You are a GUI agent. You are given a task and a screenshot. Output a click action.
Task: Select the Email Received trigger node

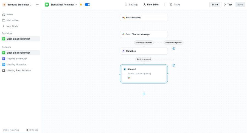pyautogui.click(x=144, y=18)
